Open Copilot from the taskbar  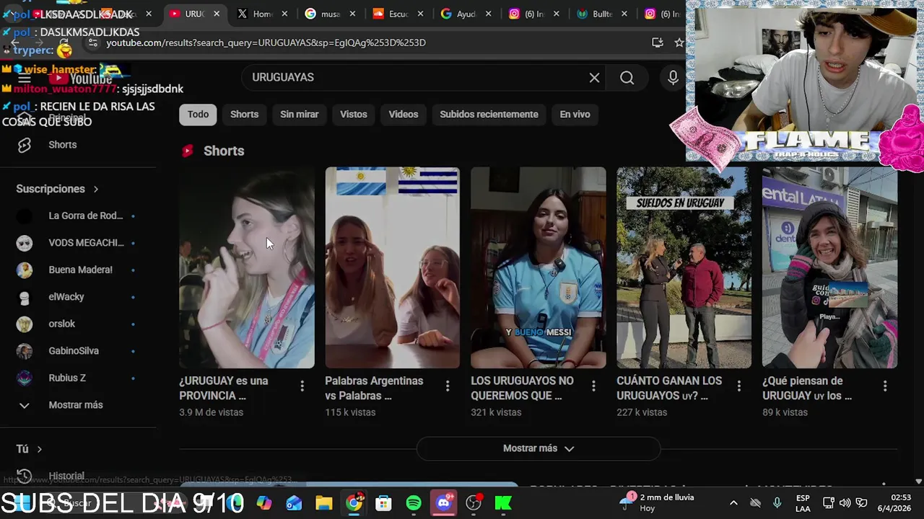coord(264,503)
